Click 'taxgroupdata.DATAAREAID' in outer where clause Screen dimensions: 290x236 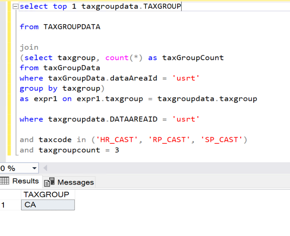pyautogui.click(x=103, y=119)
